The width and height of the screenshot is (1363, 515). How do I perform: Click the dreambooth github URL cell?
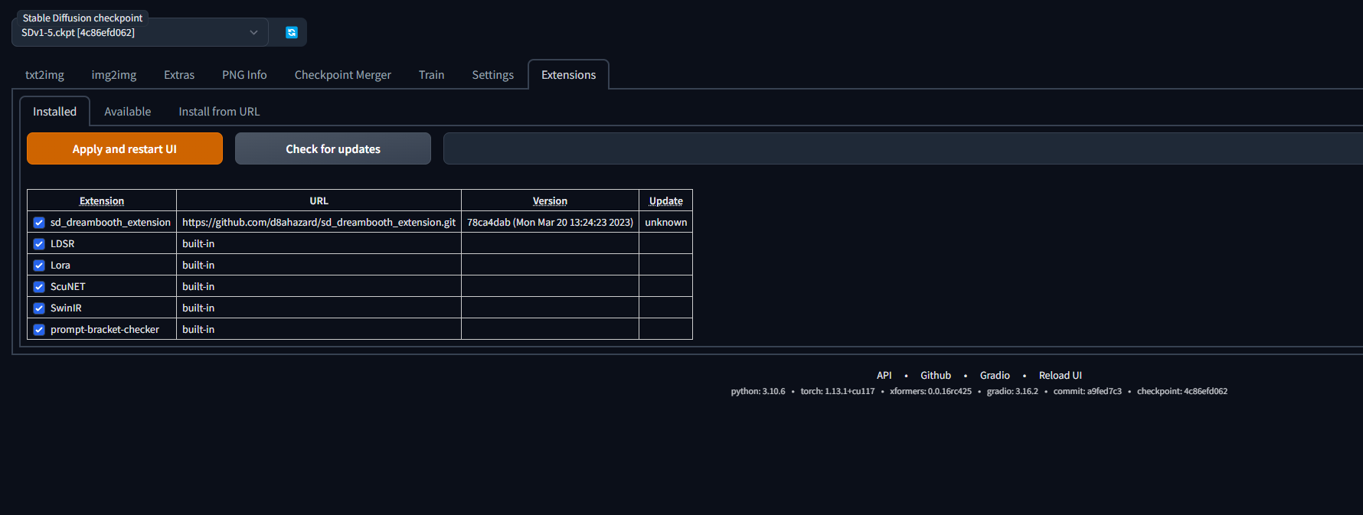(319, 223)
